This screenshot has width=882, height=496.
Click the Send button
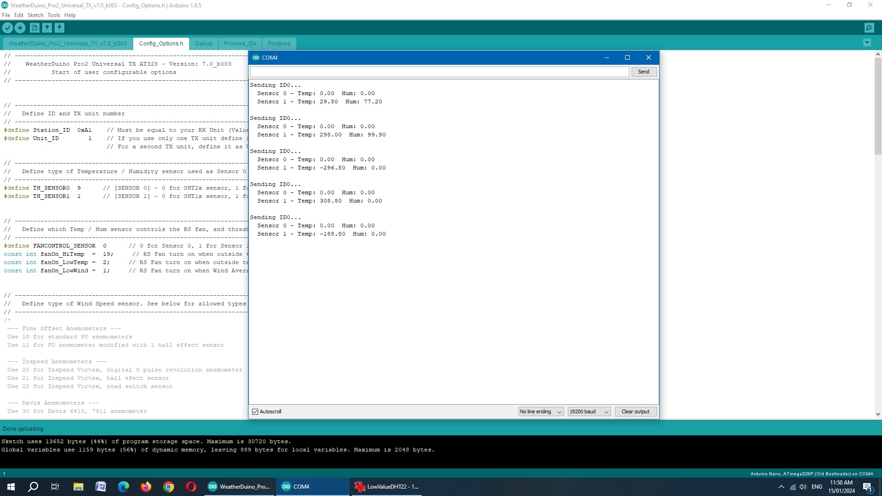click(644, 72)
